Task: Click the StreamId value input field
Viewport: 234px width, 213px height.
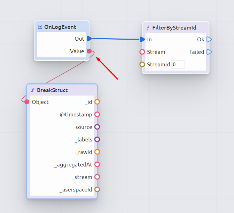Action: [x=178, y=64]
